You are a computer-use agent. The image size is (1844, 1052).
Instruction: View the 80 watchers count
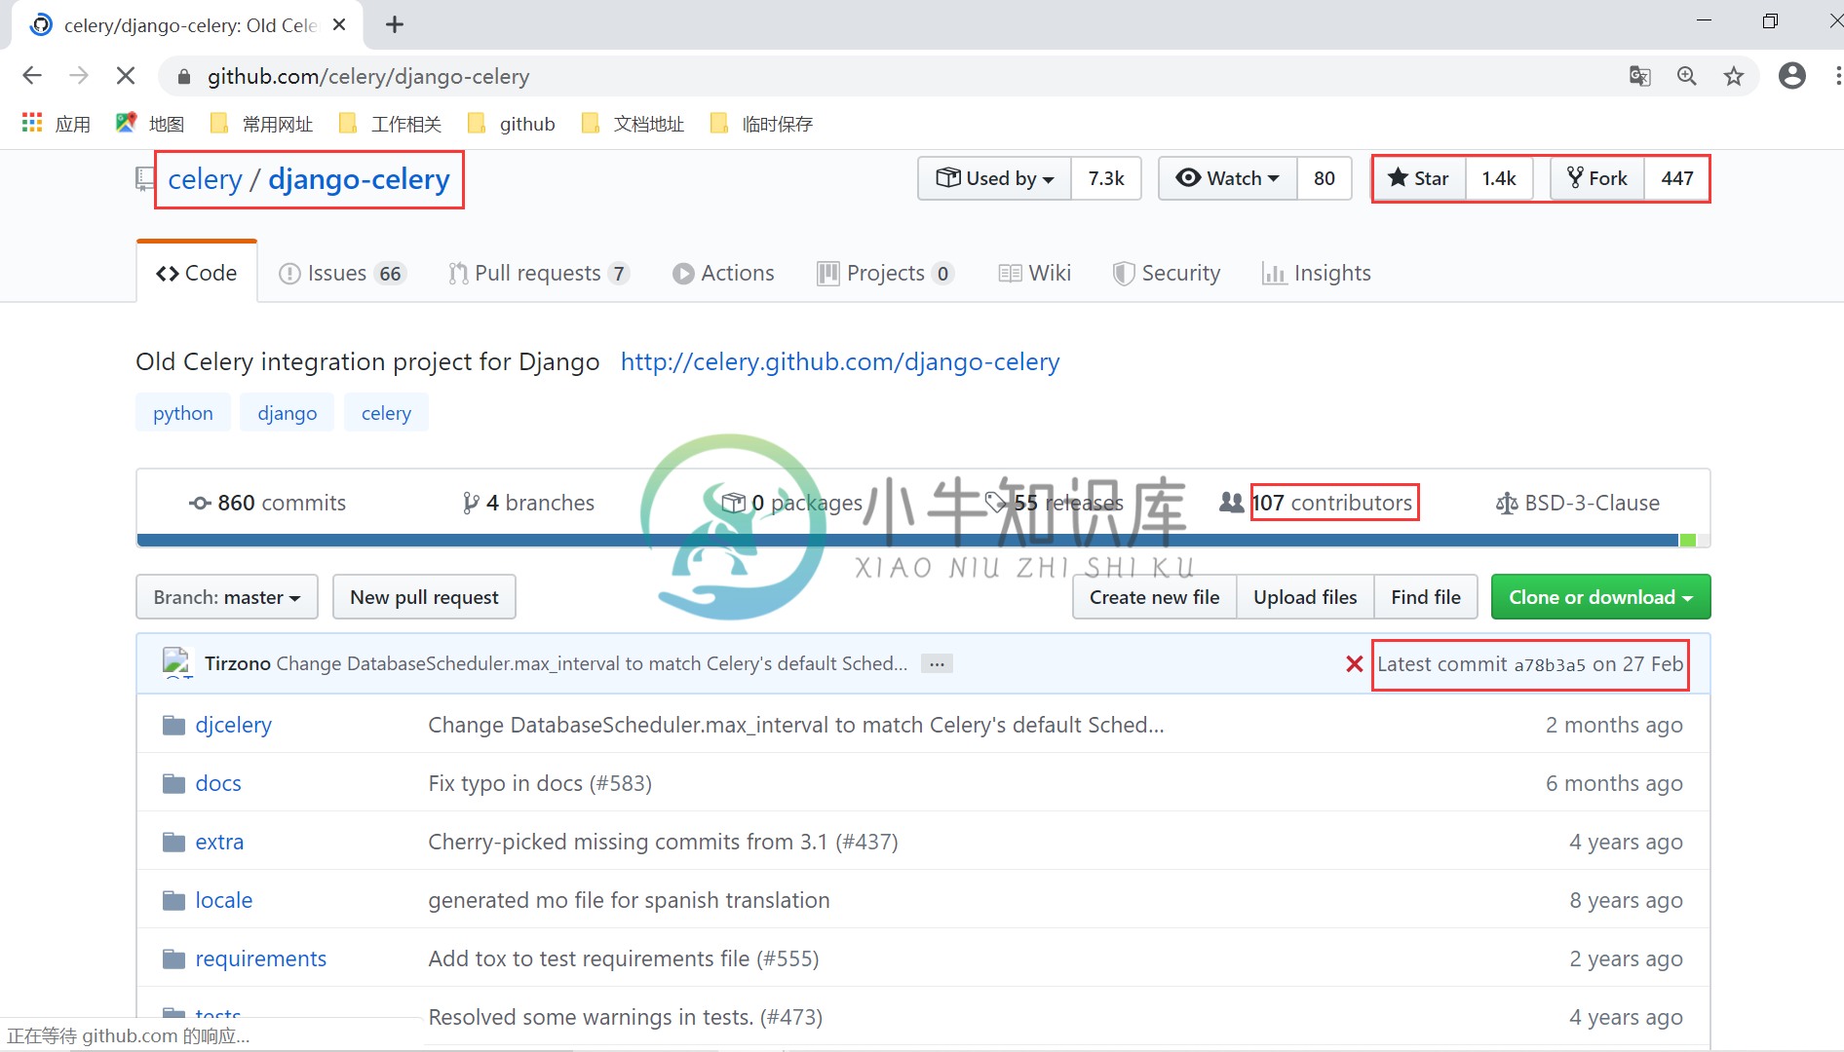[x=1325, y=178]
